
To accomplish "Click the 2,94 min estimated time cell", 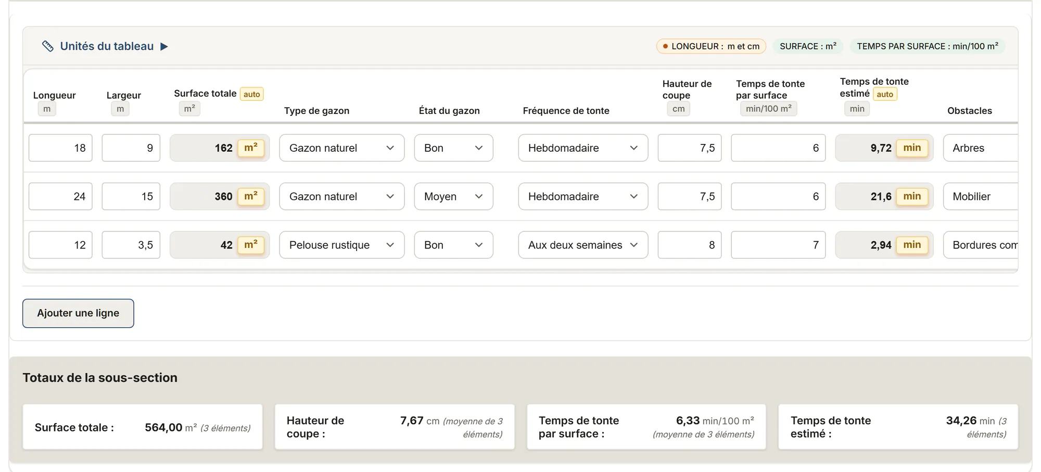I will click(884, 245).
